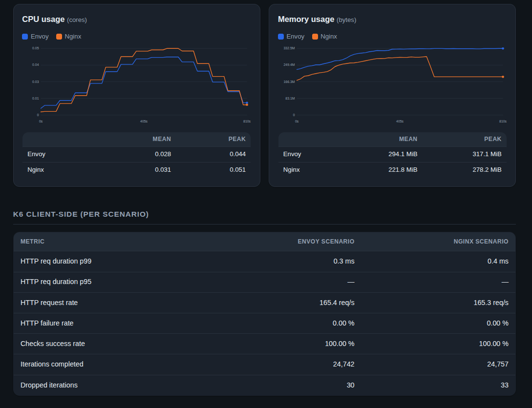Click PEAK column header in Memory usage table
532x408 pixels.
point(492,139)
